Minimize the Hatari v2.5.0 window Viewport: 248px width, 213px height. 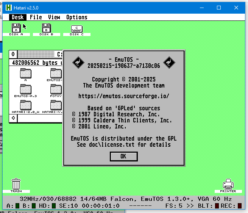coord(202,8)
